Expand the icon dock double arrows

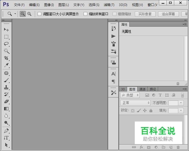tap(116, 20)
